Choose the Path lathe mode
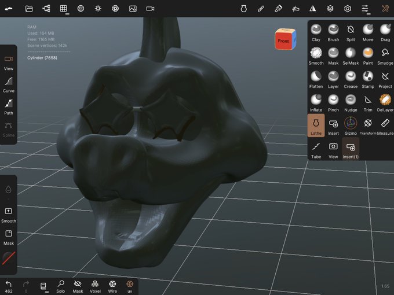 coord(9,108)
